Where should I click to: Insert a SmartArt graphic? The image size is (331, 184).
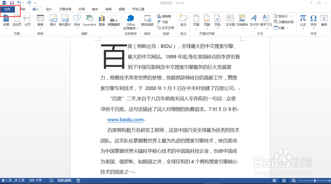89,21
